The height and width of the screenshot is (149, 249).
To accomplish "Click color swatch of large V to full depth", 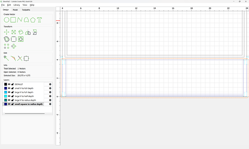I will point(5,92).
